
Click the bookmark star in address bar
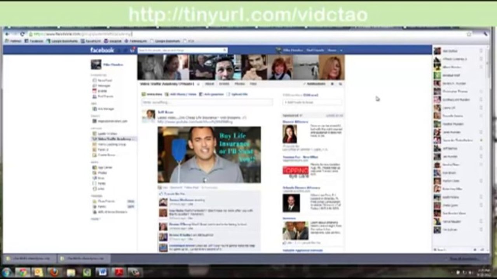click(469, 34)
